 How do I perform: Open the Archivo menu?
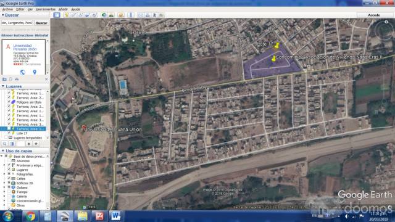(x=7, y=9)
